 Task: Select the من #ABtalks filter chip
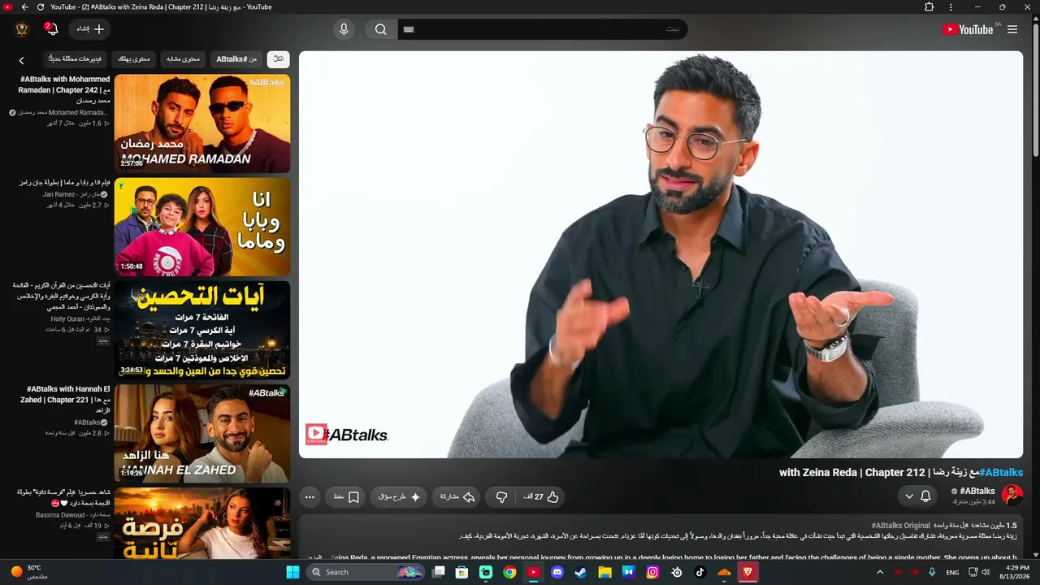[236, 59]
